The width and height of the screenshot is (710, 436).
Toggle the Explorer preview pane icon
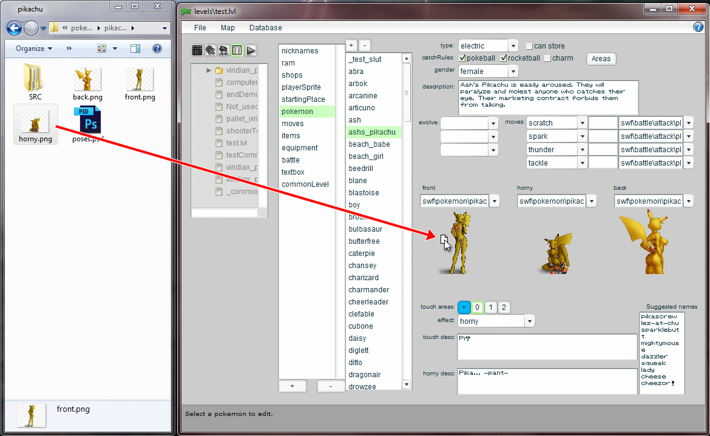(x=135, y=49)
